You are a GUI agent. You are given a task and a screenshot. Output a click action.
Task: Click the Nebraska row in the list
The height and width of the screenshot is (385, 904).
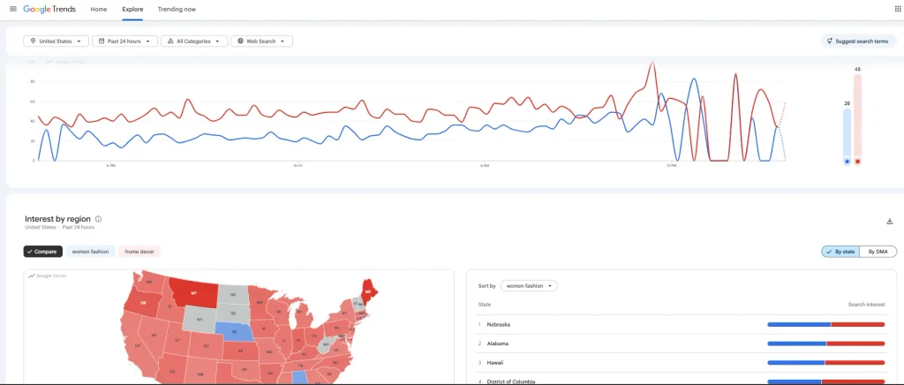click(x=682, y=324)
